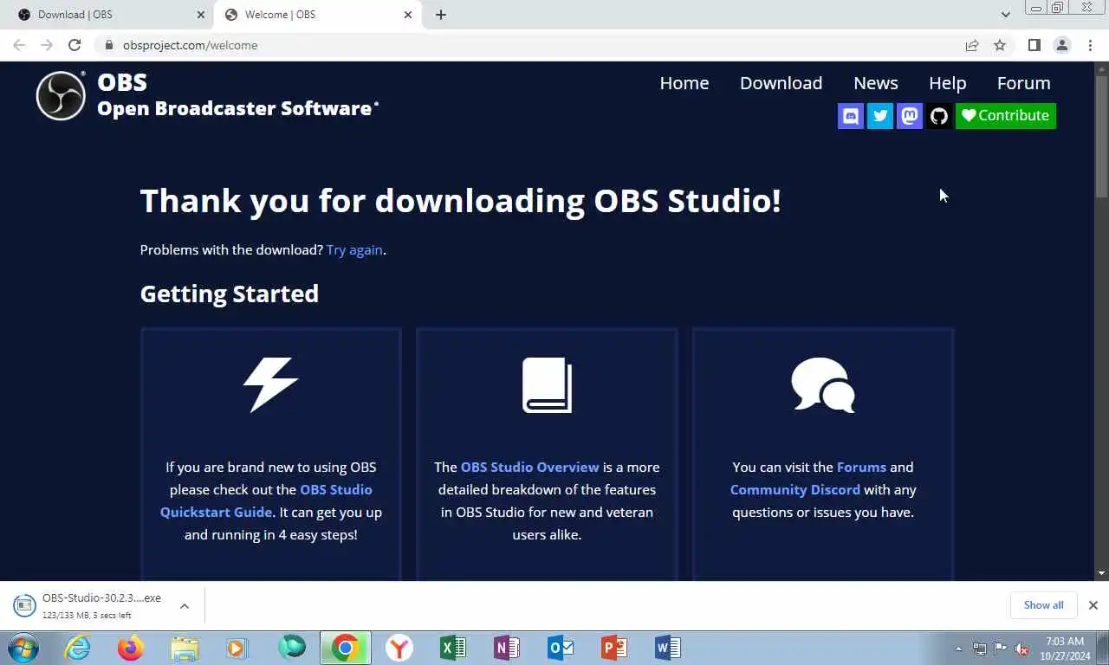Screen dimensions: 1109x665
Task: Open the Home menu item
Action: coord(684,83)
